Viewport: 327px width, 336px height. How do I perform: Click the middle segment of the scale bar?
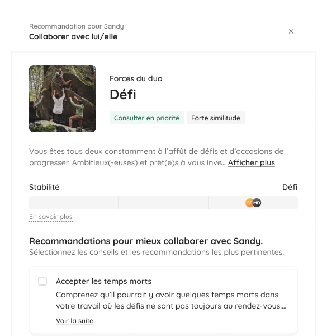coord(163,203)
